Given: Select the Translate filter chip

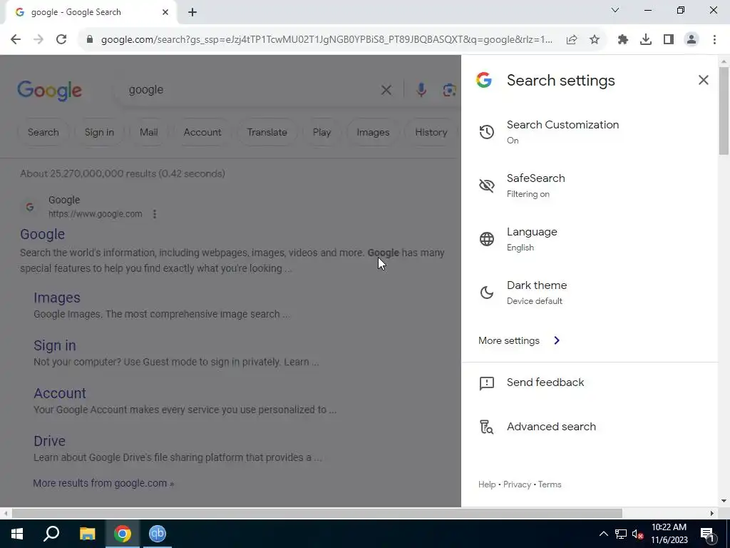Looking at the screenshot, I should pos(267,132).
